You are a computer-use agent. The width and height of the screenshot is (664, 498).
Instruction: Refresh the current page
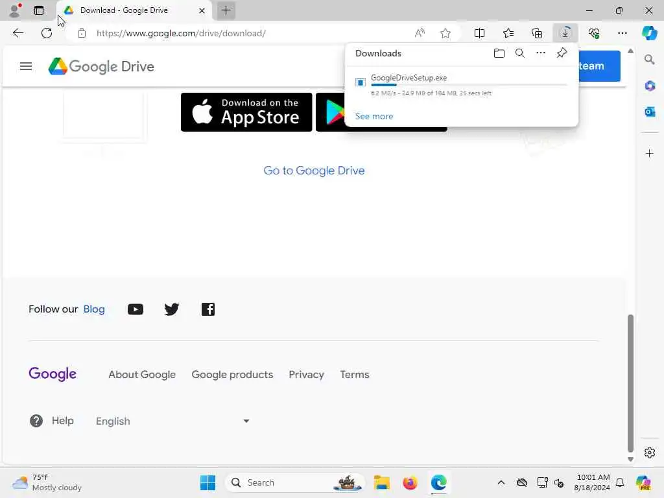[x=47, y=33]
